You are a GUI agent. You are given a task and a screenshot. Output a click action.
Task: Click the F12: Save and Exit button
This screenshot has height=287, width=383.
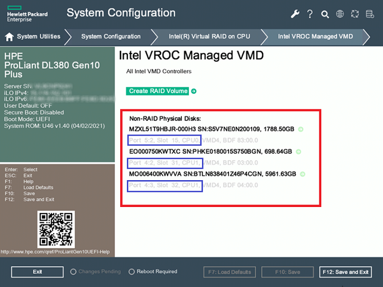tap(345, 272)
